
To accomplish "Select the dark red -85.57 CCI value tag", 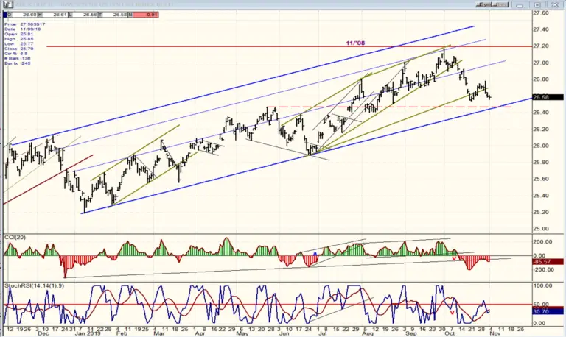I will (548, 262).
